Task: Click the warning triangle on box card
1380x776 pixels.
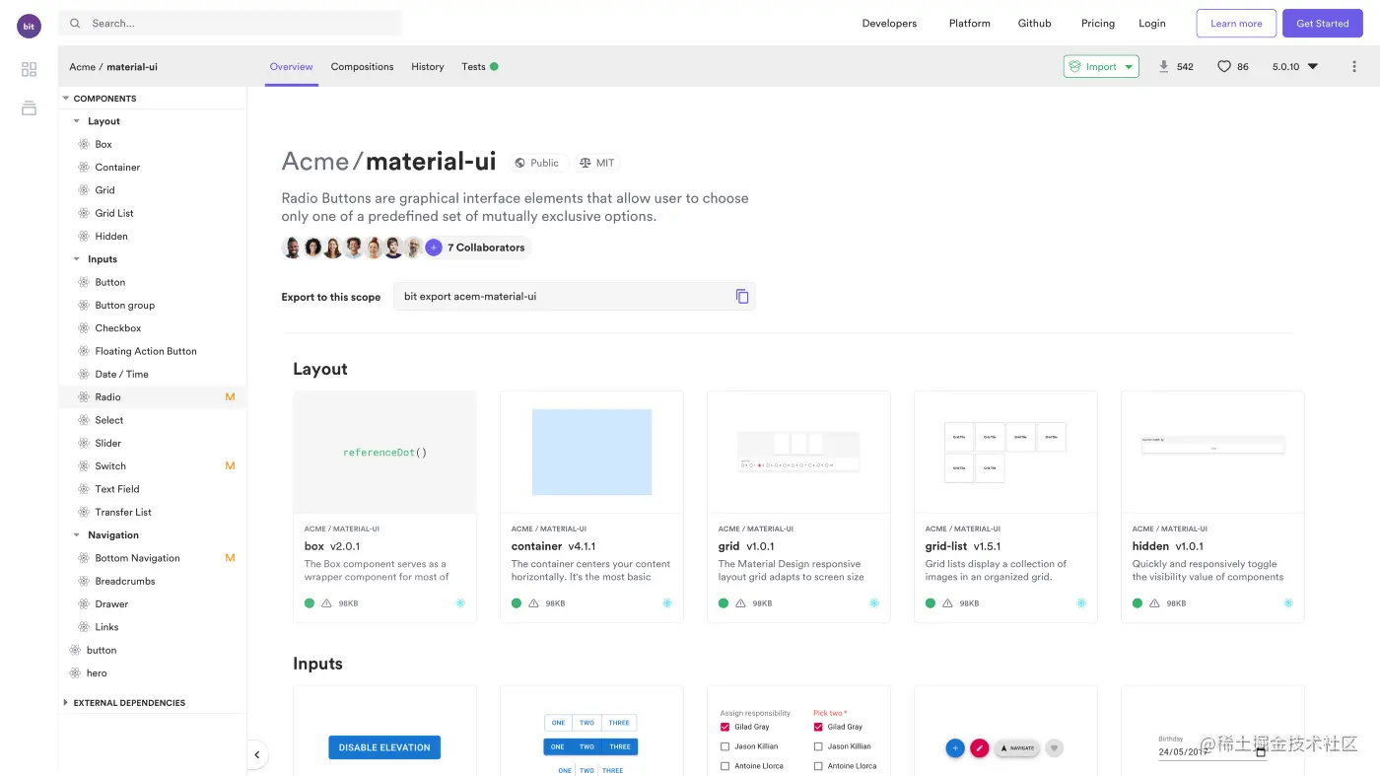Action: pyautogui.click(x=326, y=602)
